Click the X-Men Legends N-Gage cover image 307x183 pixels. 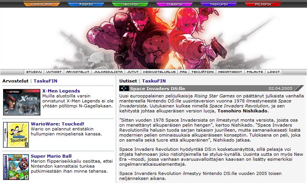pyautogui.click(x=22, y=102)
